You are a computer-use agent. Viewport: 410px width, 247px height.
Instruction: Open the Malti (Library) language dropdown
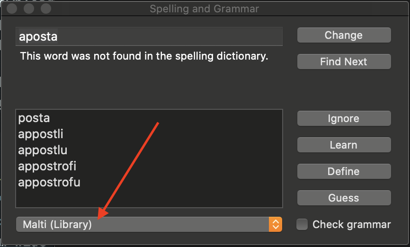click(142, 224)
